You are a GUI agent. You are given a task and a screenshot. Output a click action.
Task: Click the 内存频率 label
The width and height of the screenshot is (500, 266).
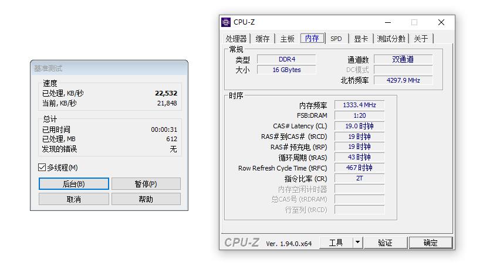313,105
